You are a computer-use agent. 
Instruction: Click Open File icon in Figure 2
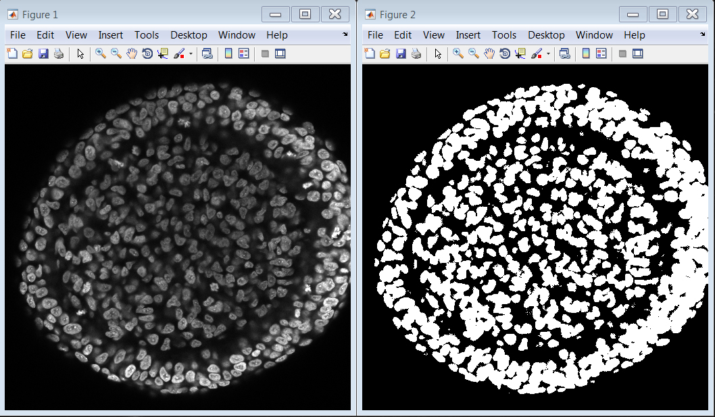pyautogui.click(x=385, y=54)
